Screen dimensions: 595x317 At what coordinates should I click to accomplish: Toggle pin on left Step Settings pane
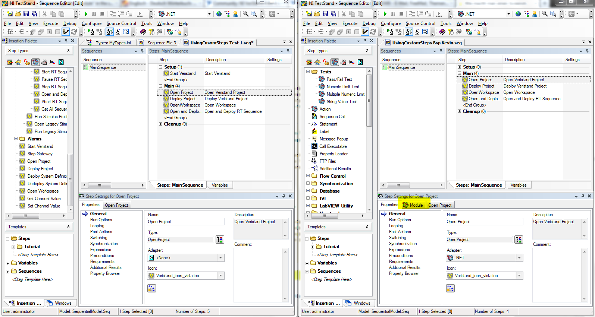coord(284,196)
